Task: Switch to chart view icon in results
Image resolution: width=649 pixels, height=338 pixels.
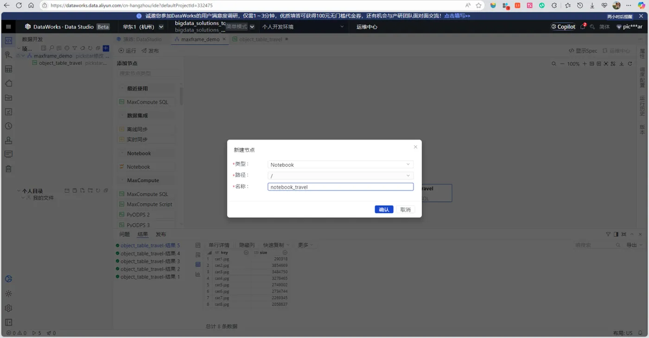Action: 198,274
